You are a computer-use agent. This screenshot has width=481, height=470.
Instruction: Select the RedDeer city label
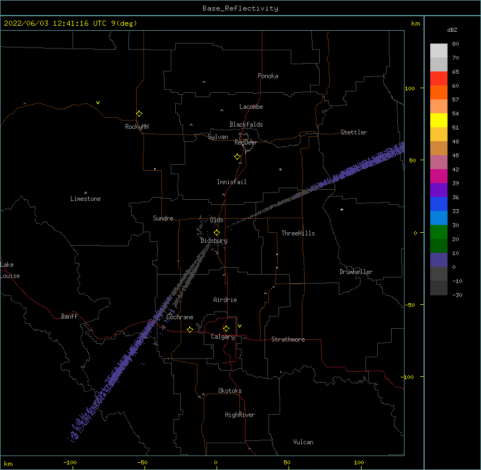(246, 142)
